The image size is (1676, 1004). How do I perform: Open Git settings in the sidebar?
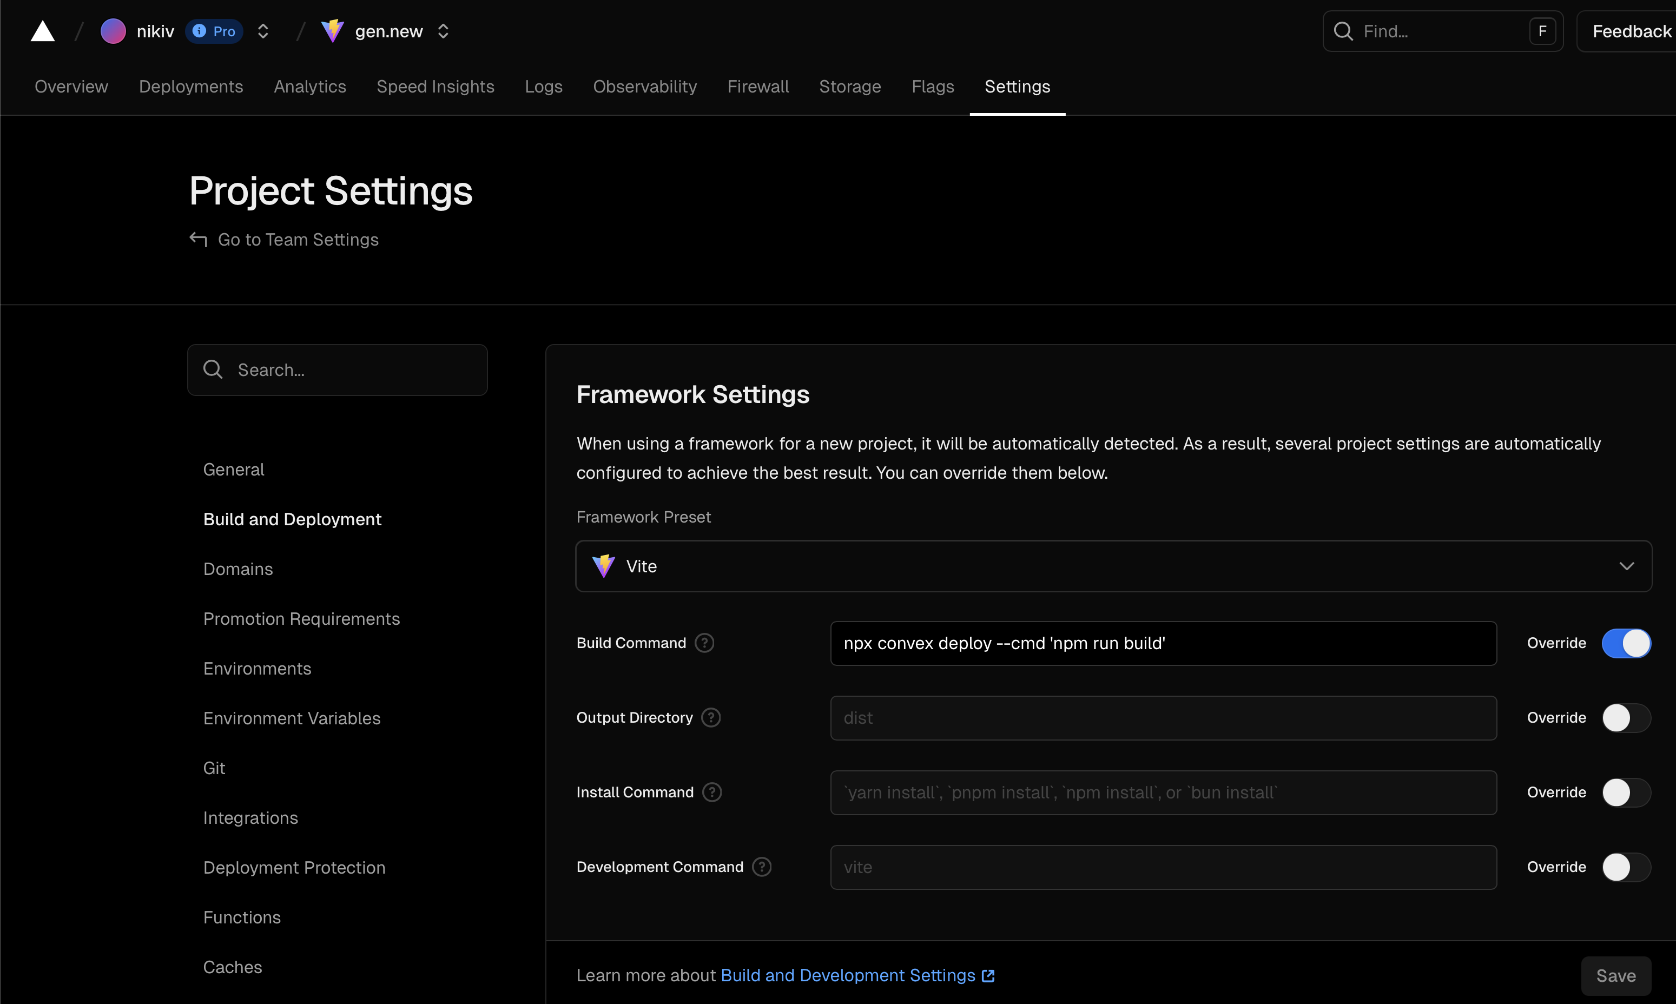(x=214, y=768)
